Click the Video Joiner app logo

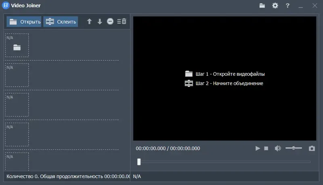pos(6,5)
